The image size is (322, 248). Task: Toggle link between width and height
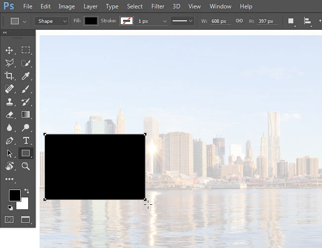click(239, 21)
